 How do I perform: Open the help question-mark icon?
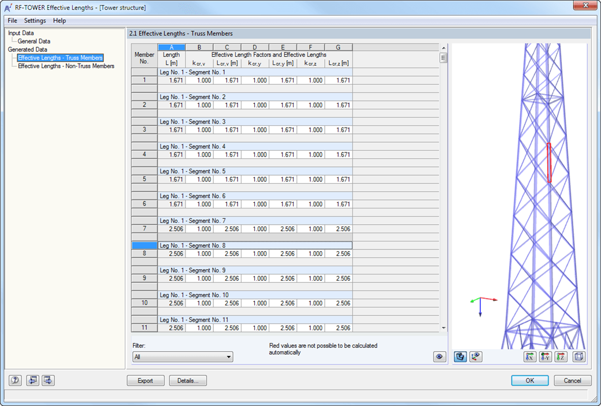15,380
